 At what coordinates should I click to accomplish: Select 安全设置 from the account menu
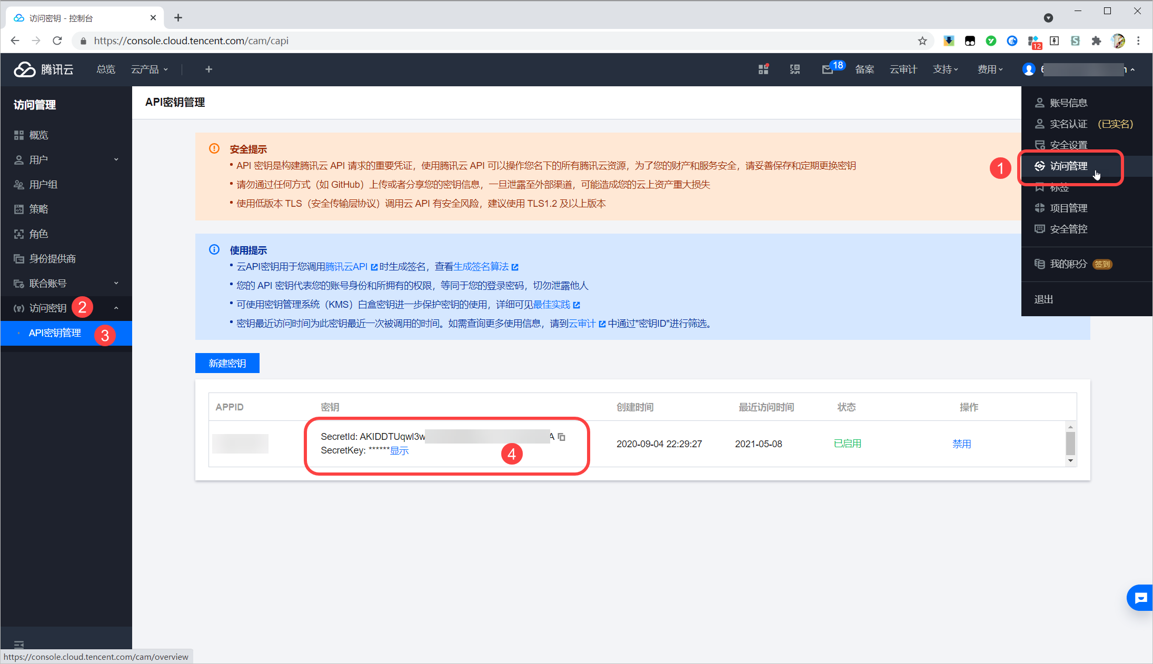click(x=1068, y=145)
